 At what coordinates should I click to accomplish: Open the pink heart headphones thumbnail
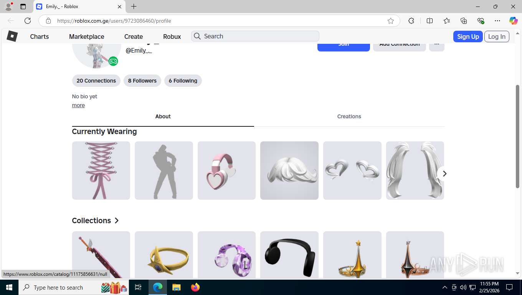[x=226, y=171]
